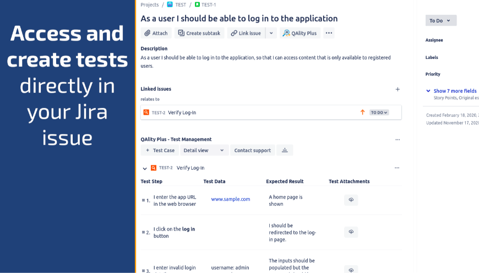Click 'I click on the log in button' step
The height and width of the screenshot is (273, 479).
pos(174,232)
